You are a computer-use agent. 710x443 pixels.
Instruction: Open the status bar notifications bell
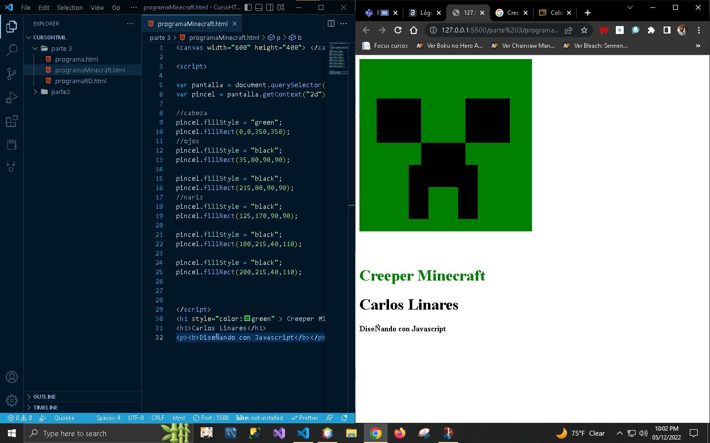(345, 418)
